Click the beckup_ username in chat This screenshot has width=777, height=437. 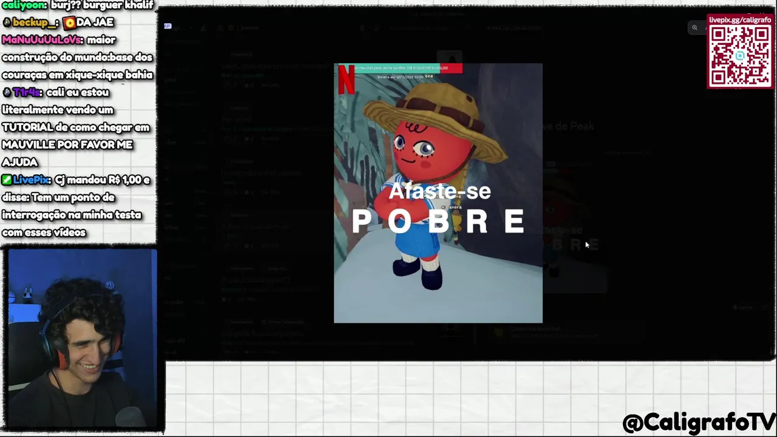35,22
